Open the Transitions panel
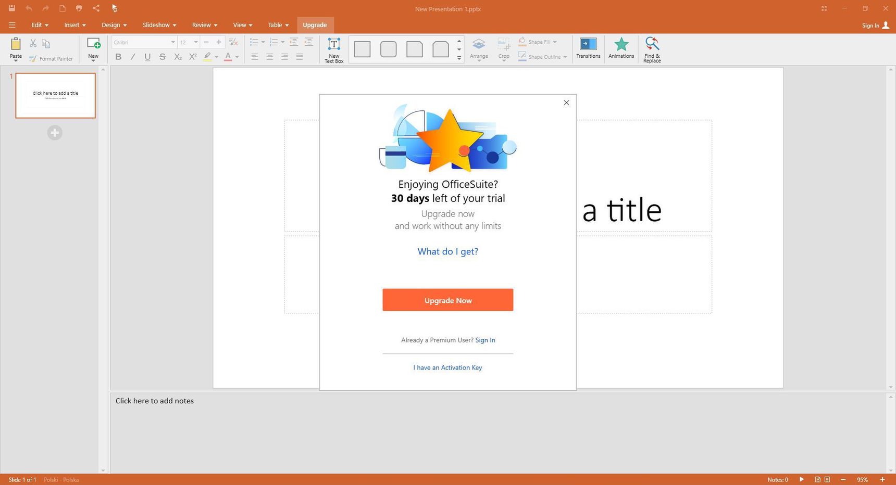The width and height of the screenshot is (896, 485). pos(588,48)
